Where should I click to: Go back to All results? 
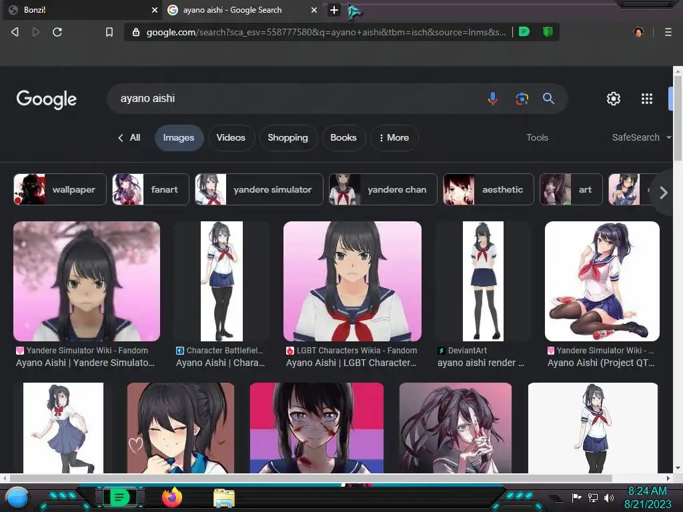click(x=129, y=137)
